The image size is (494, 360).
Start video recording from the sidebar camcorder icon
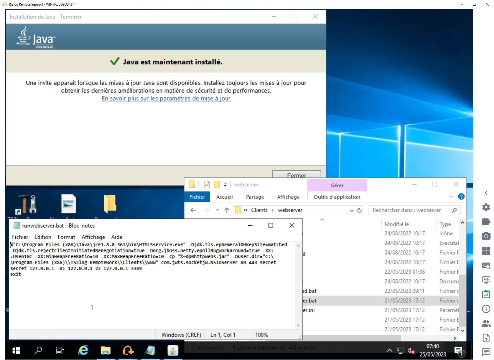click(x=486, y=222)
